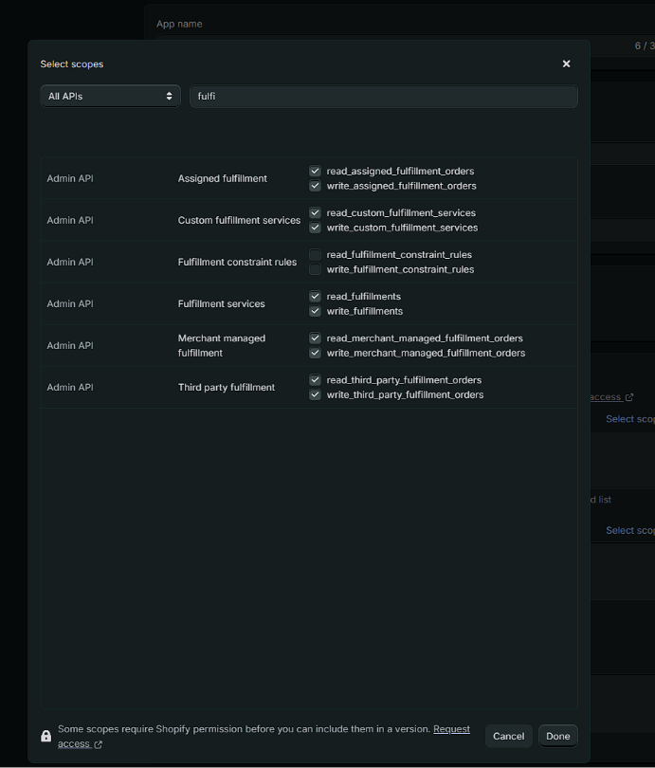The image size is (655, 768).
Task: Click the external link icon beside the access link
Action: 628,397
